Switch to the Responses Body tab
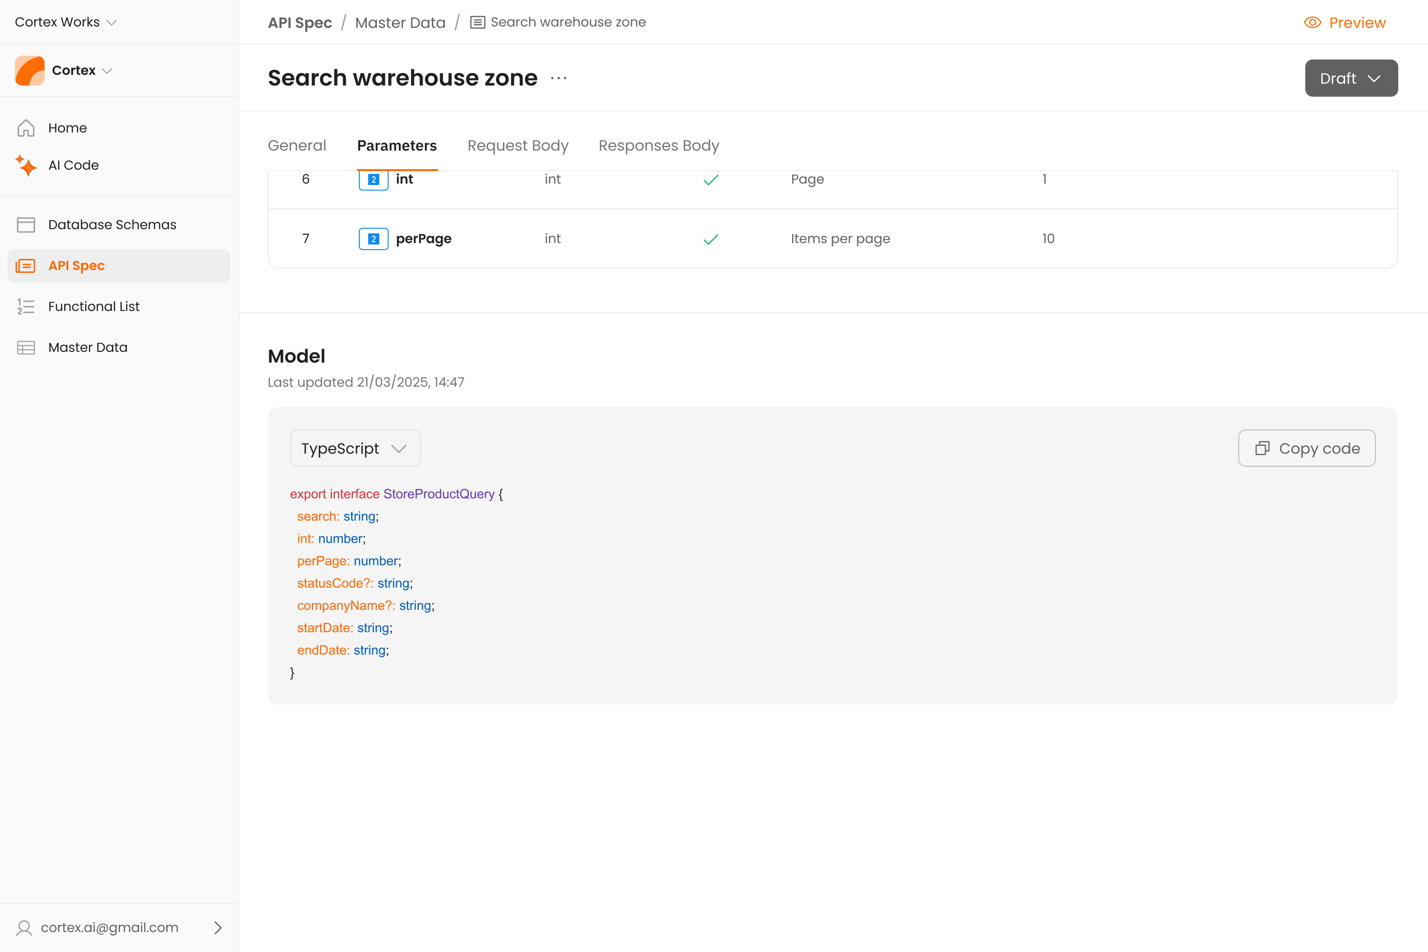The height and width of the screenshot is (952, 1428). click(x=658, y=145)
